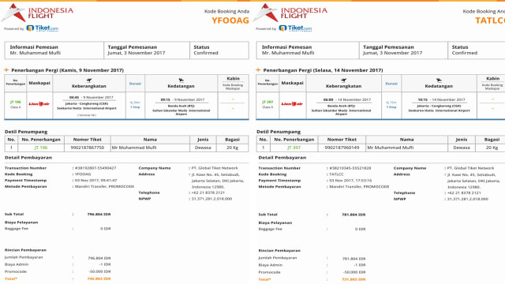505x284 pixels.
Task: Click Promocode -50.000 IDR on left ticket
Action: coord(100,271)
